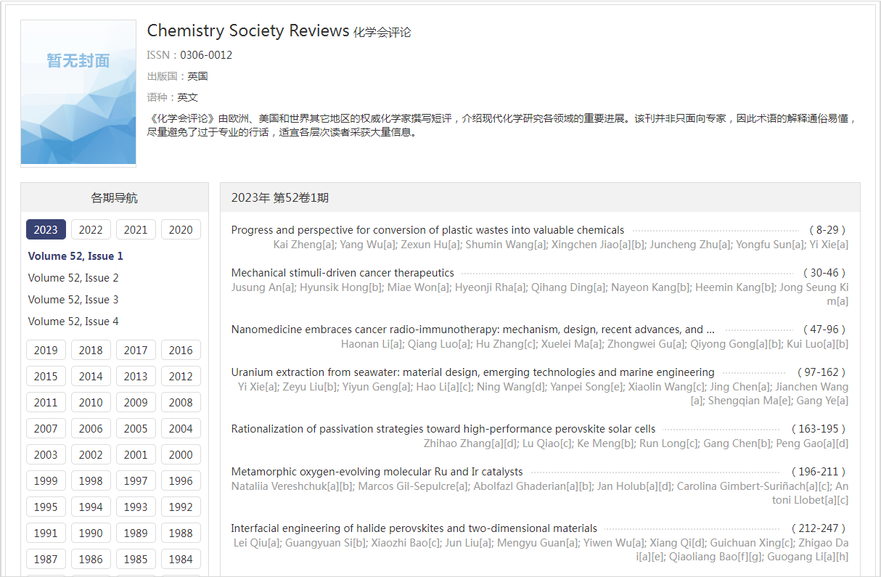Choose the 2012 year button
Viewport: 881px width, 577px height.
pyautogui.click(x=181, y=376)
